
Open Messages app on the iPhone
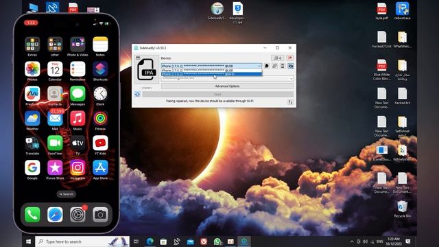tap(78, 93)
